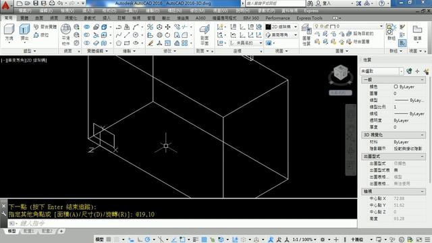Click the [2D 線架構] viewport visual style label
This screenshot has width=432, height=243.
pyautogui.click(x=36, y=60)
